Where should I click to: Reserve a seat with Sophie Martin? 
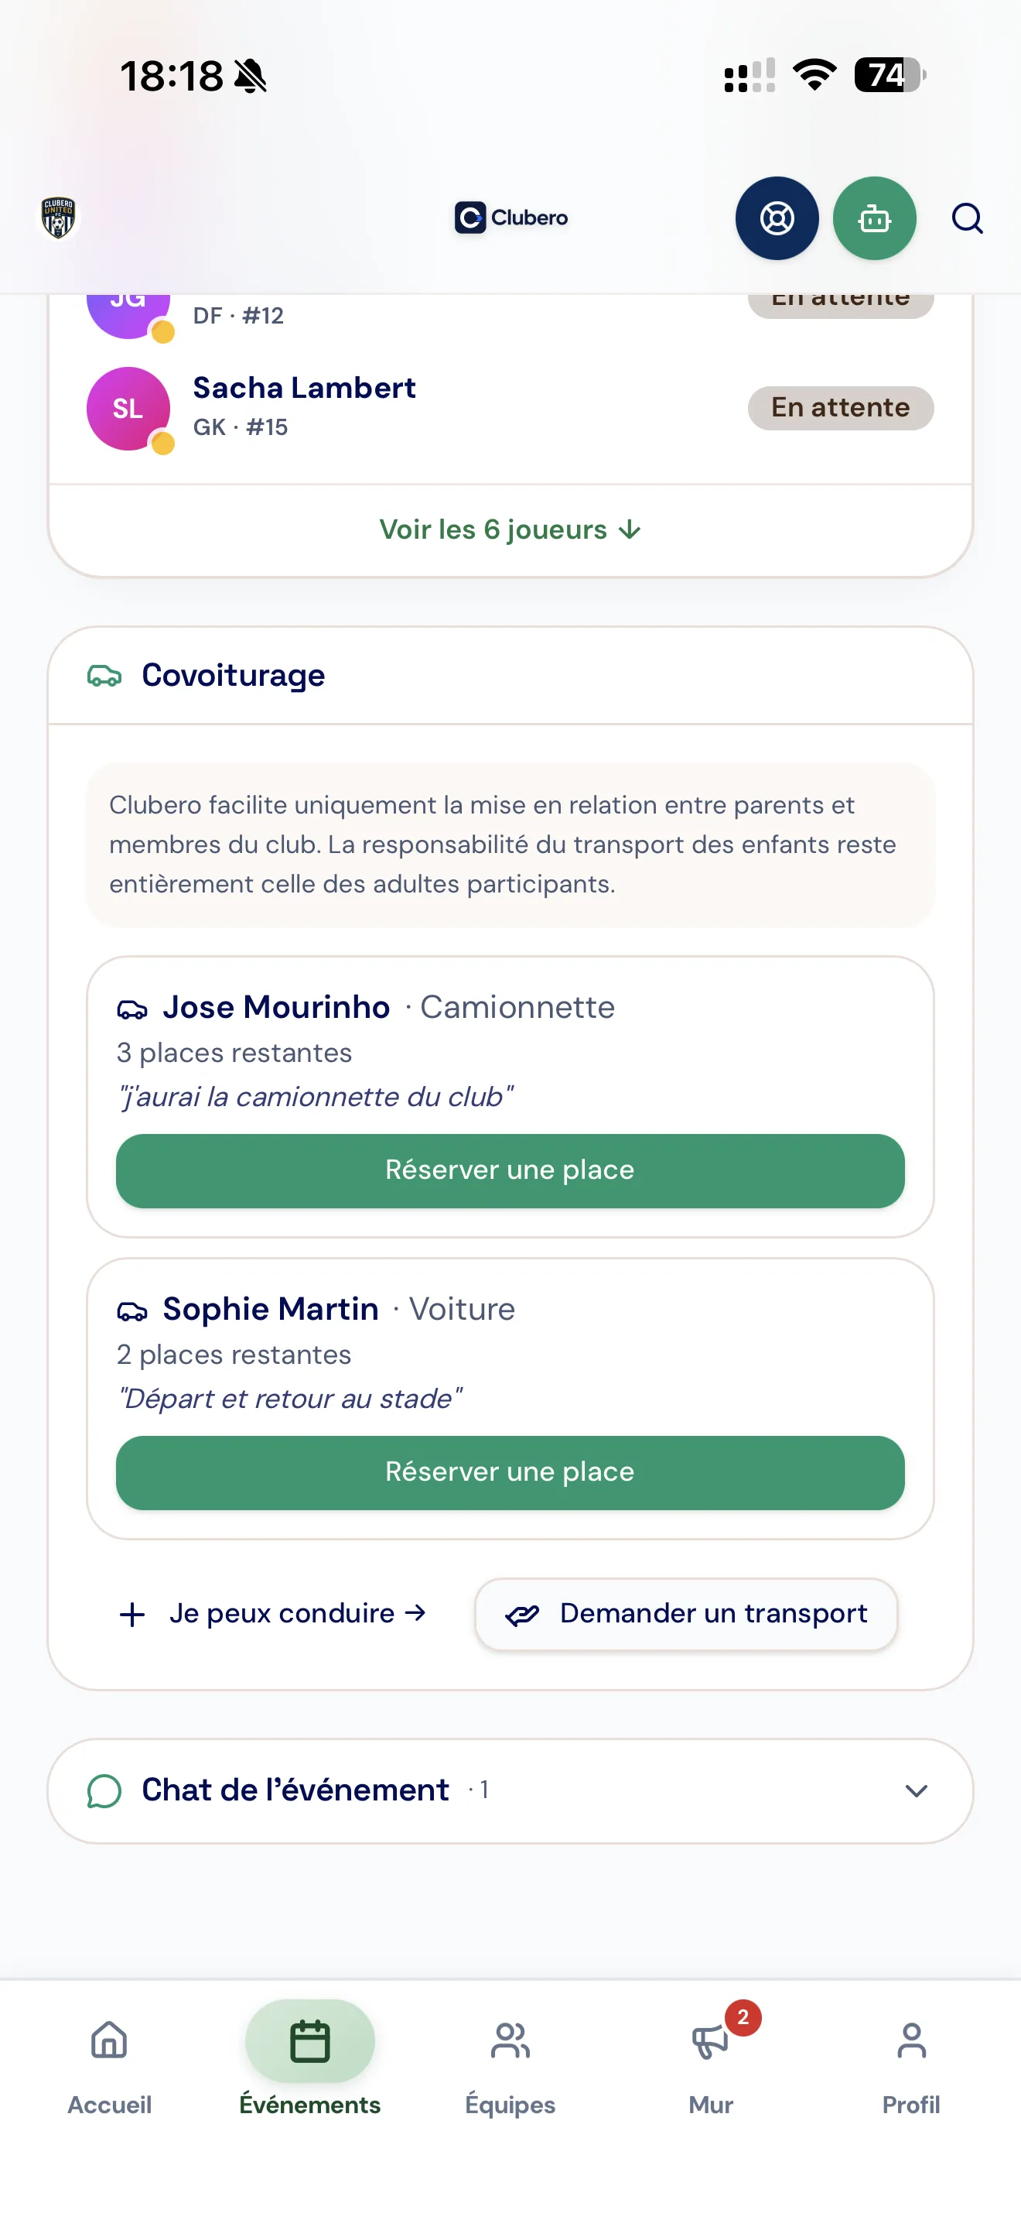(x=510, y=1472)
